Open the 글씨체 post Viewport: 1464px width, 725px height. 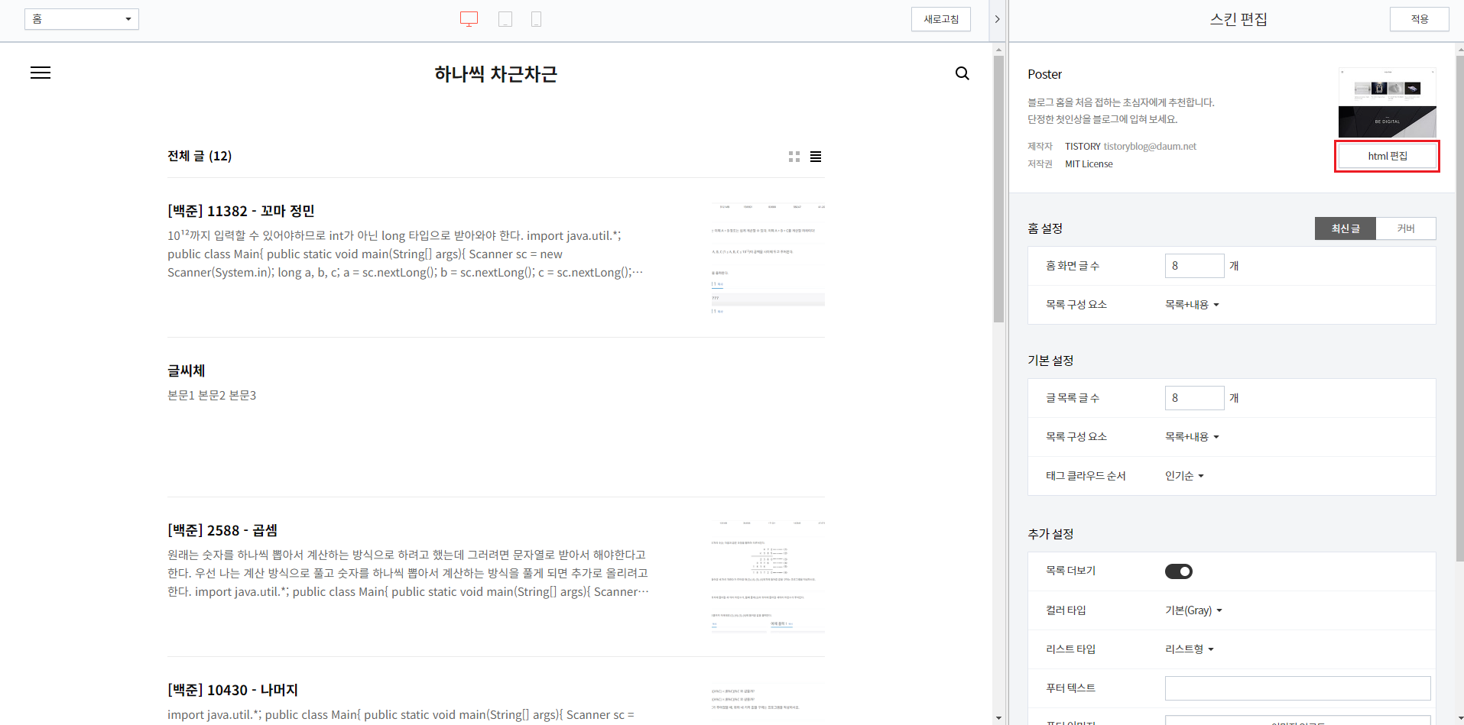[187, 371]
